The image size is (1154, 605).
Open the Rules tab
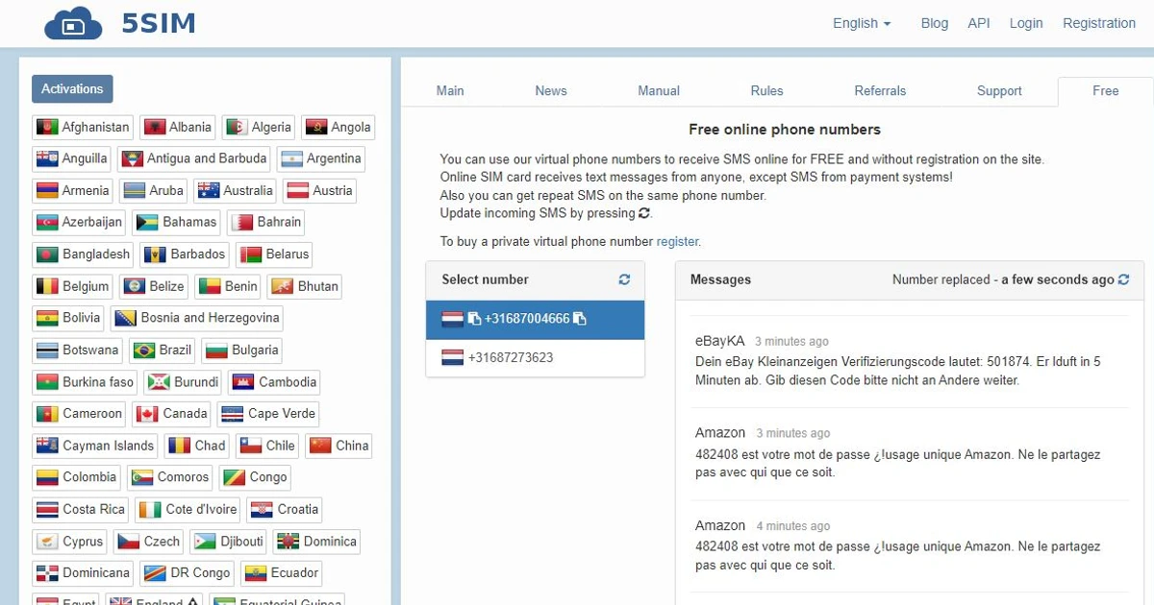pyautogui.click(x=766, y=90)
